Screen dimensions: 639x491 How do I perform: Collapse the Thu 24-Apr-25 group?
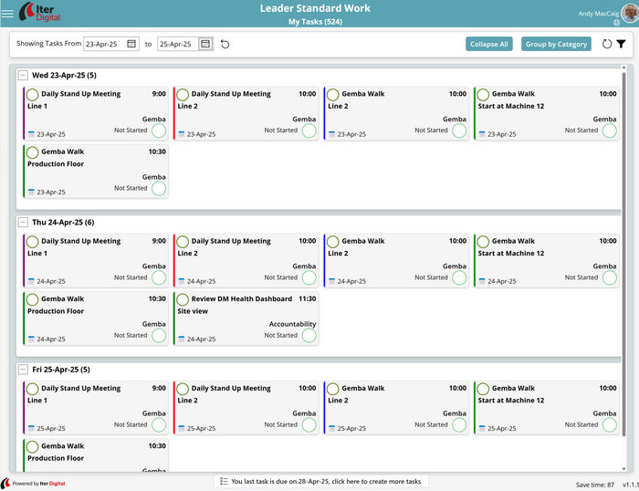pos(23,222)
